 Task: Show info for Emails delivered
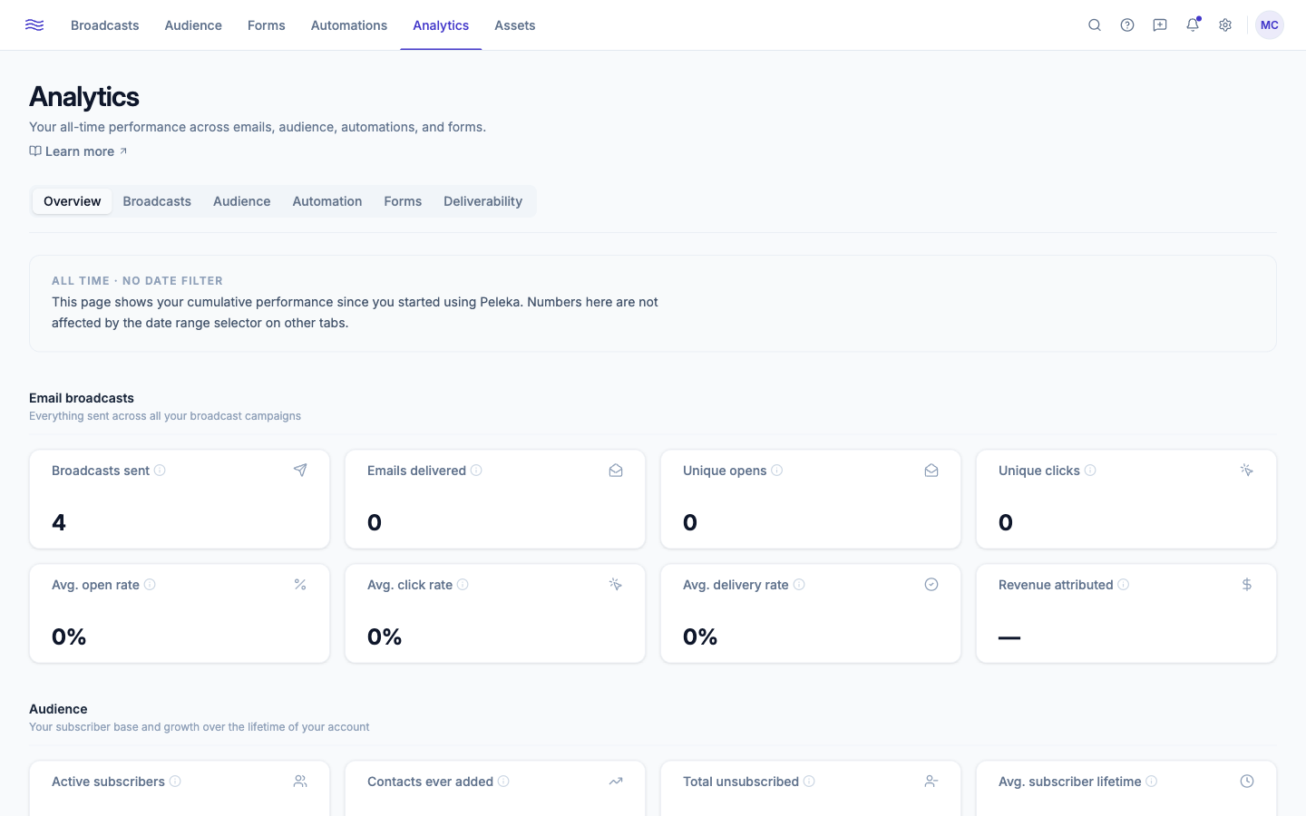coord(476,471)
